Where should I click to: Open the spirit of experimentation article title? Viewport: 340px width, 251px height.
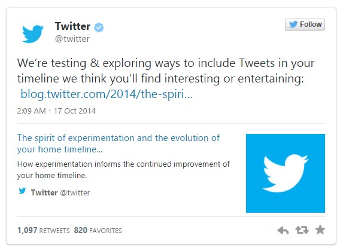(119, 143)
